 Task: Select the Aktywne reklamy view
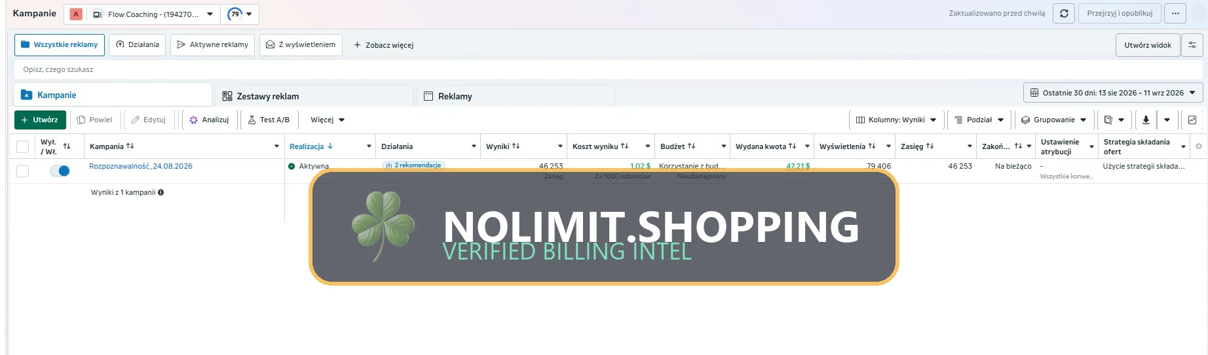212,45
